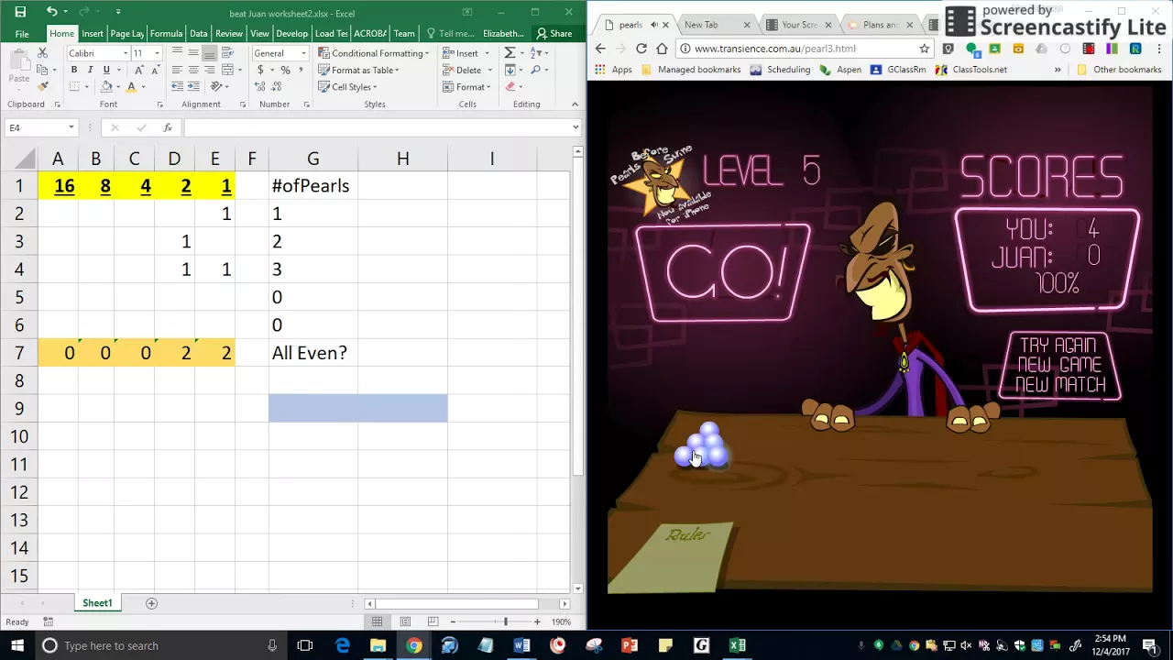Expand Conditional Formatting menu

click(x=373, y=53)
